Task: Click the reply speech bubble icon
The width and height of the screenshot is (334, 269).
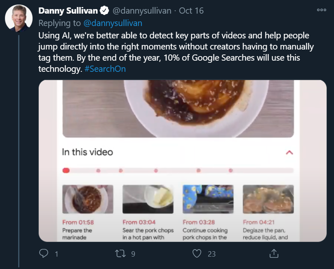Action: (x=44, y=253)
